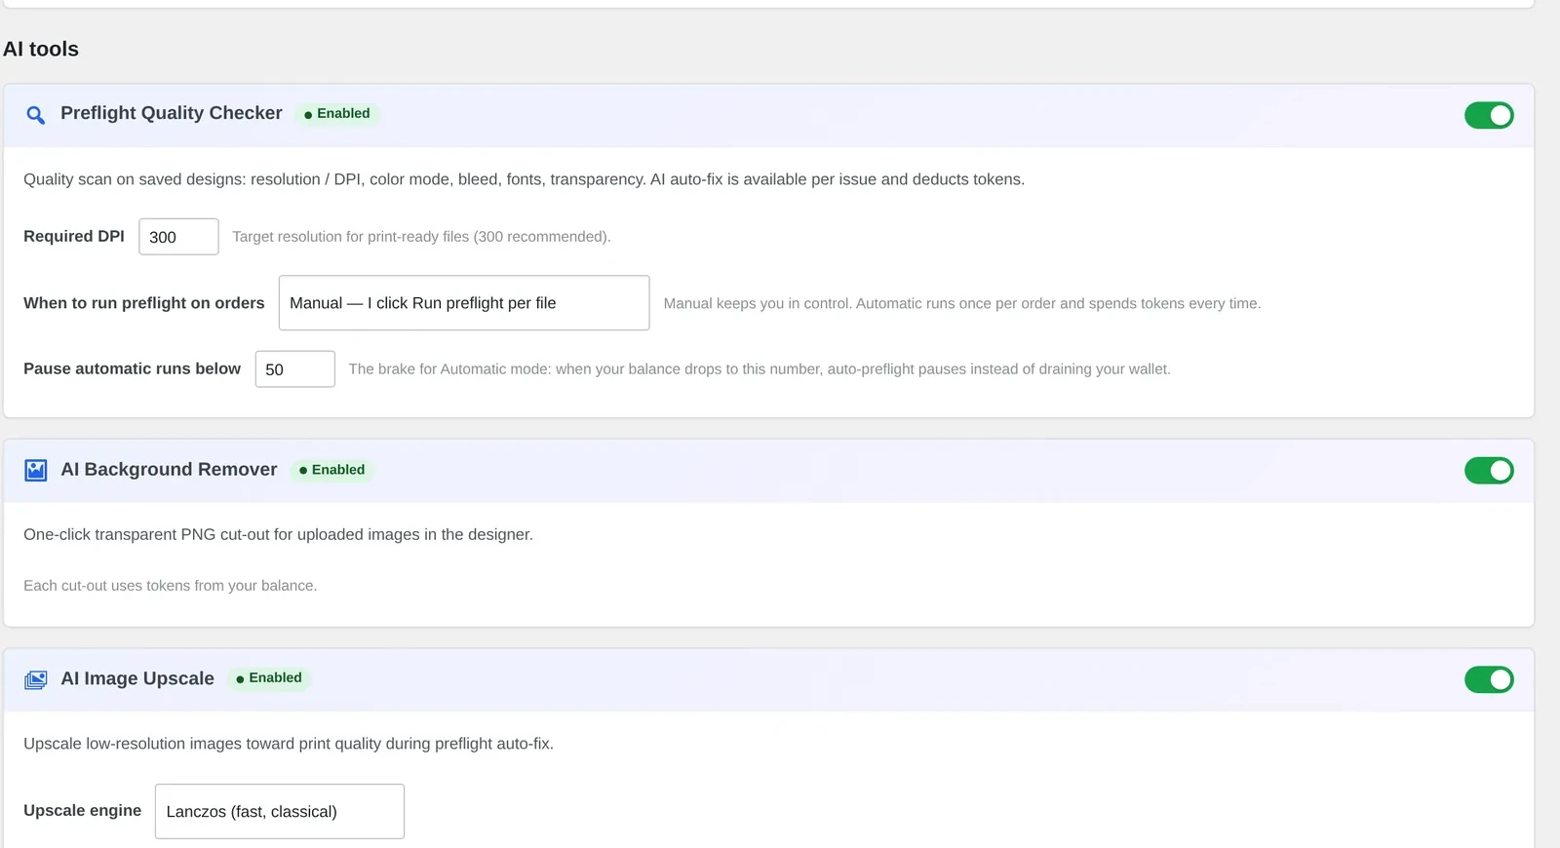The height and width of the screenshot is (848, 1560).
Task: Click the Enabled badge for AI Image Upscale
Action: coord(270,678)
